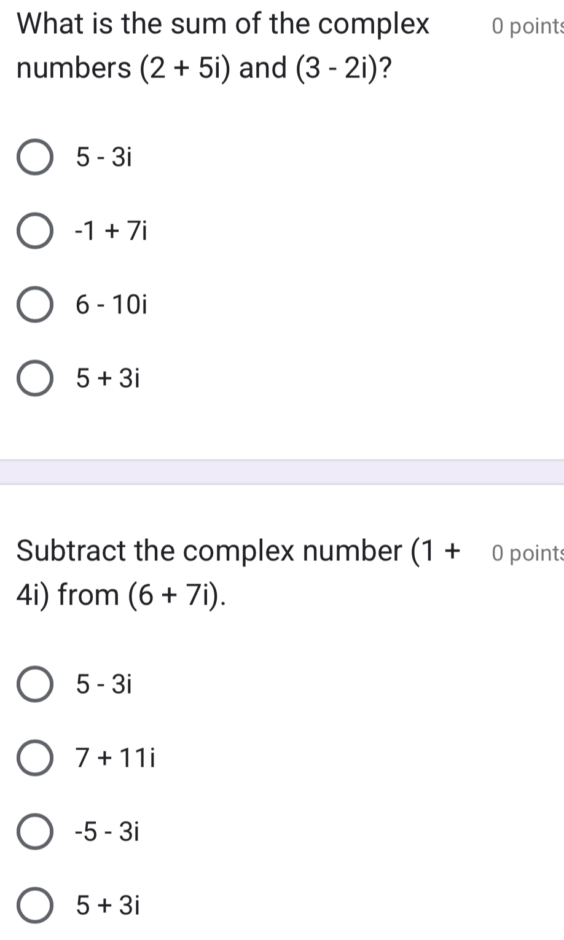The width and height of the screenshot is (564, 940).
Task: Select the '-5 - 3i' radio button
Action: coord(34,832)
